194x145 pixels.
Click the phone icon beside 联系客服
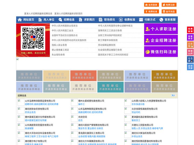pos(161,20)
